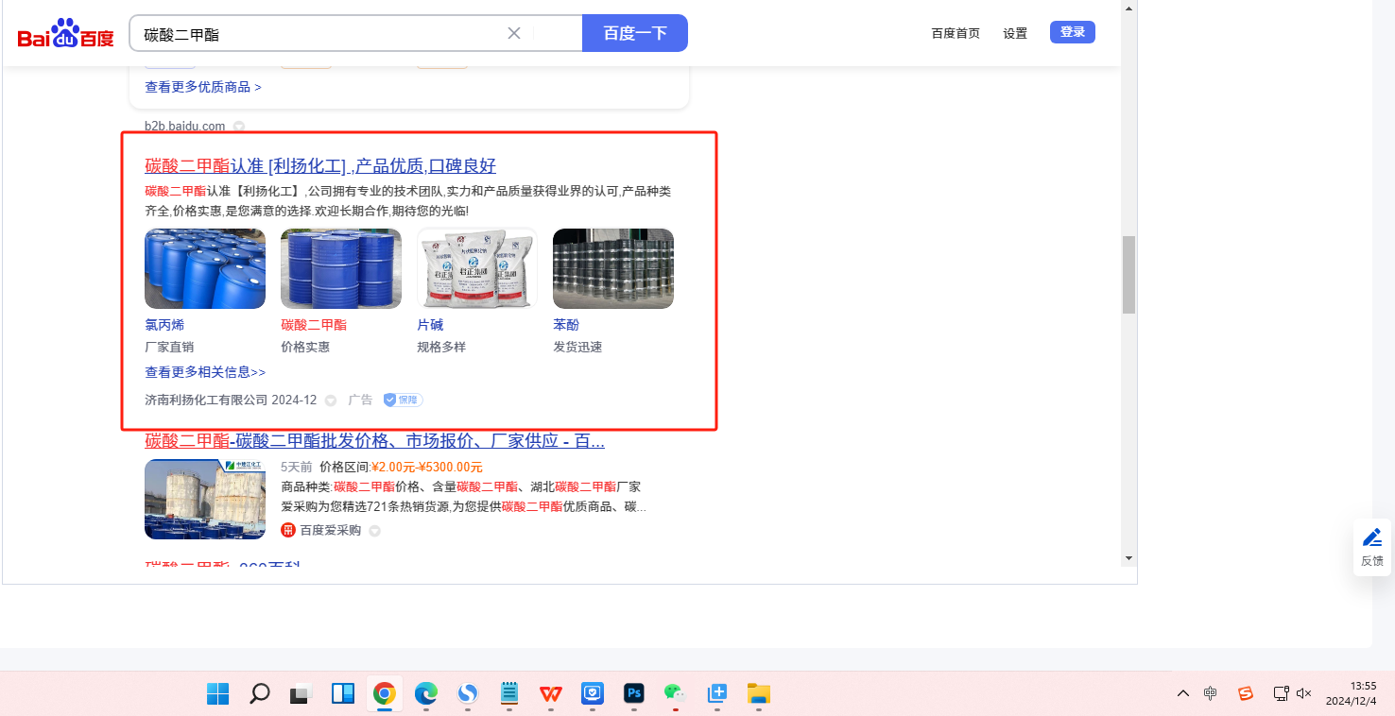Open network settings tray icon
This screenshot has height=716, width=1395.
pos(1281,693)
